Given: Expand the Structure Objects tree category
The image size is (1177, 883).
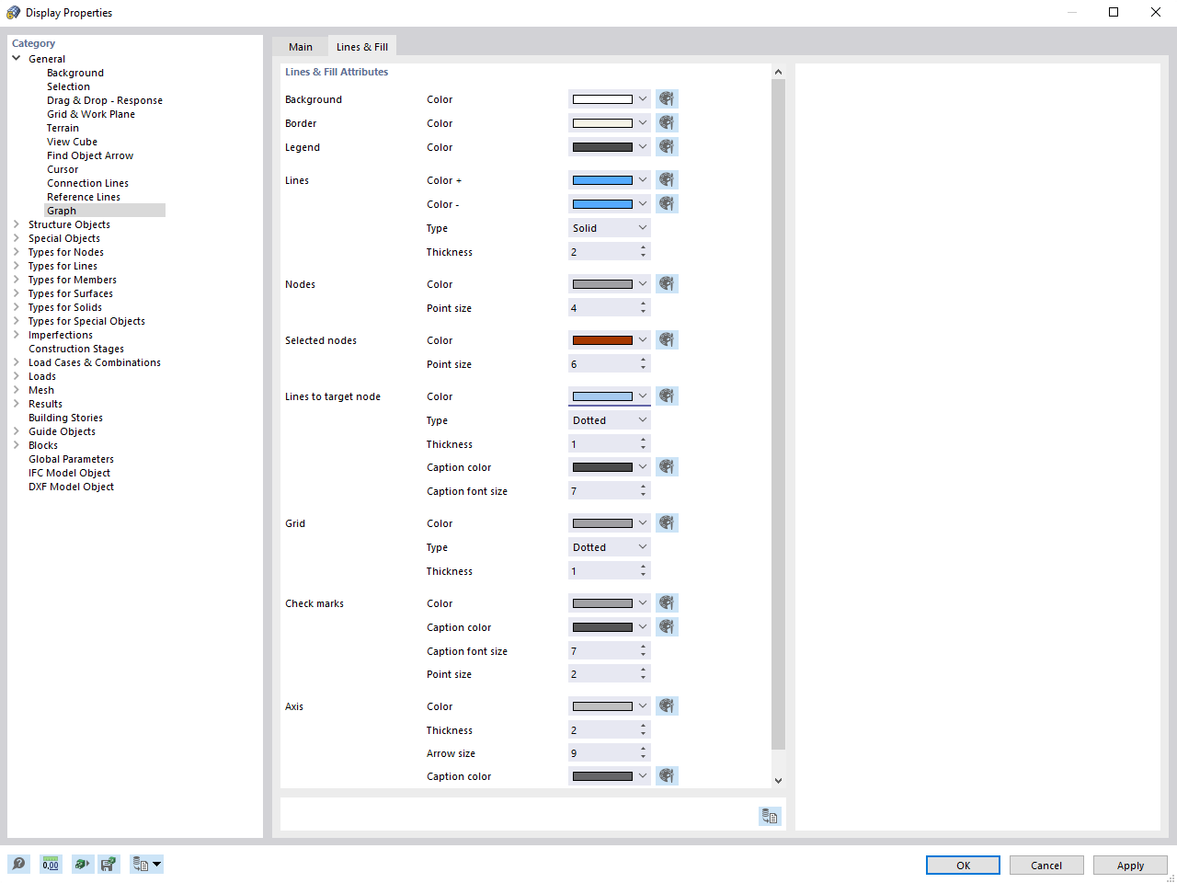Looking at the screenshot, I should [15, 224].
